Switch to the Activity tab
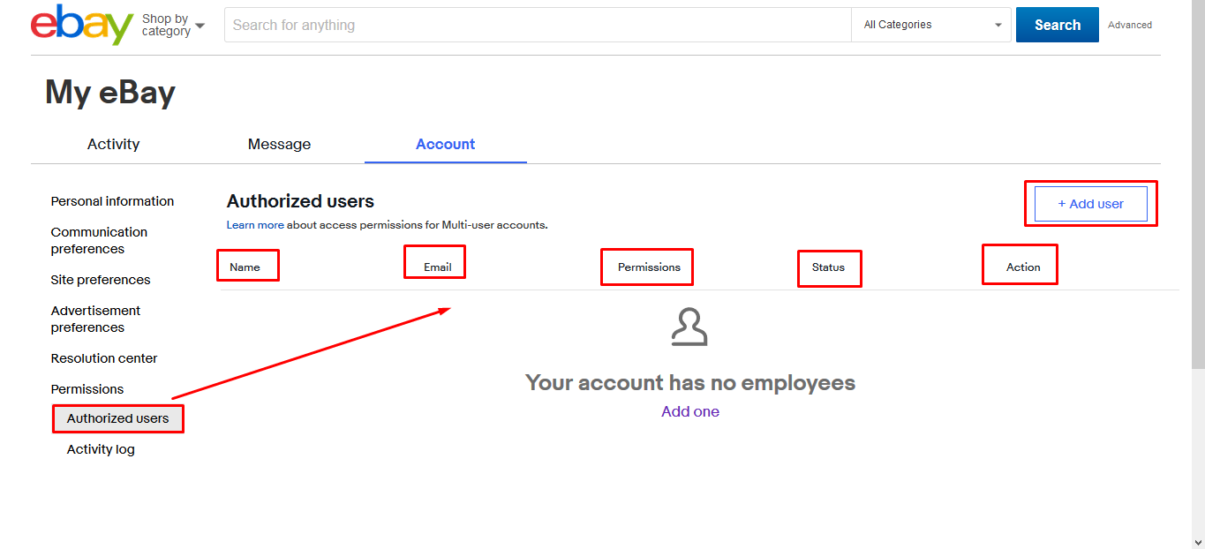Screen dimensions: 1205x549 [113, 144]
